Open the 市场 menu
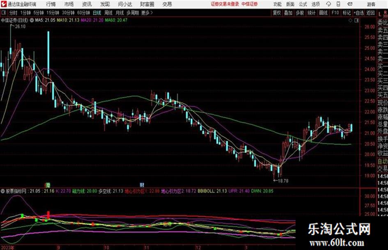388x250 pixels. coord(69,4)
